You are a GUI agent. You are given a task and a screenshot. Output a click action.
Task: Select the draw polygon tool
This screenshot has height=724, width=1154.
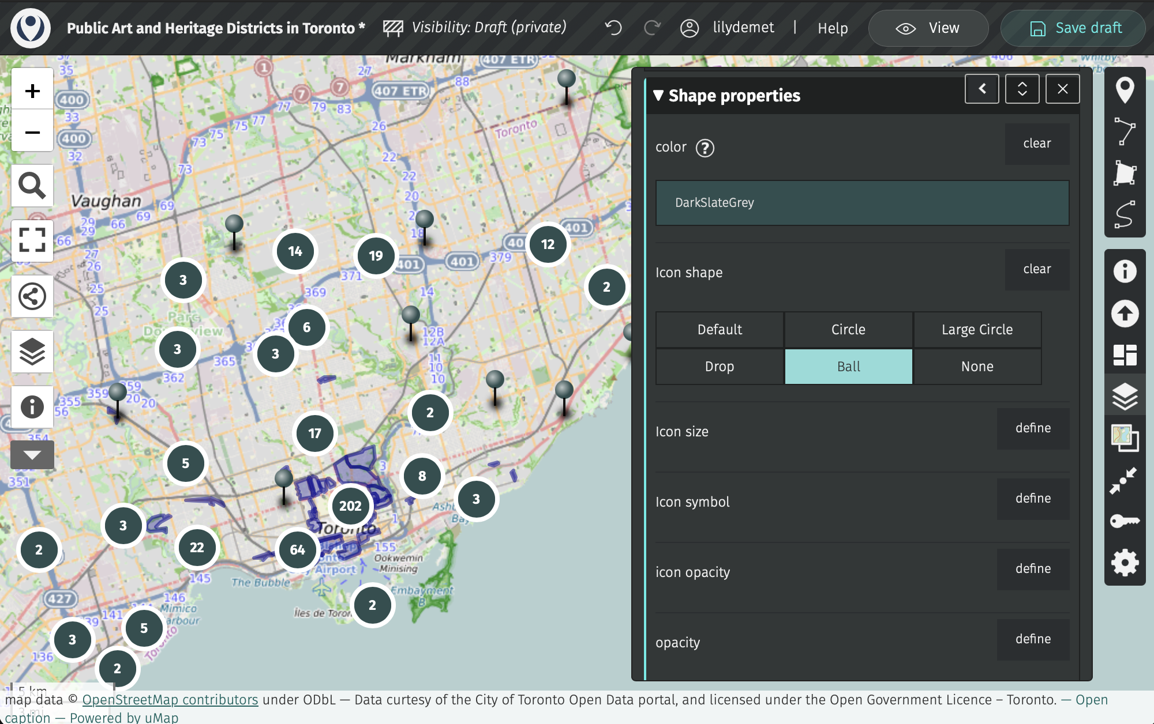[x=1125, y=173]
